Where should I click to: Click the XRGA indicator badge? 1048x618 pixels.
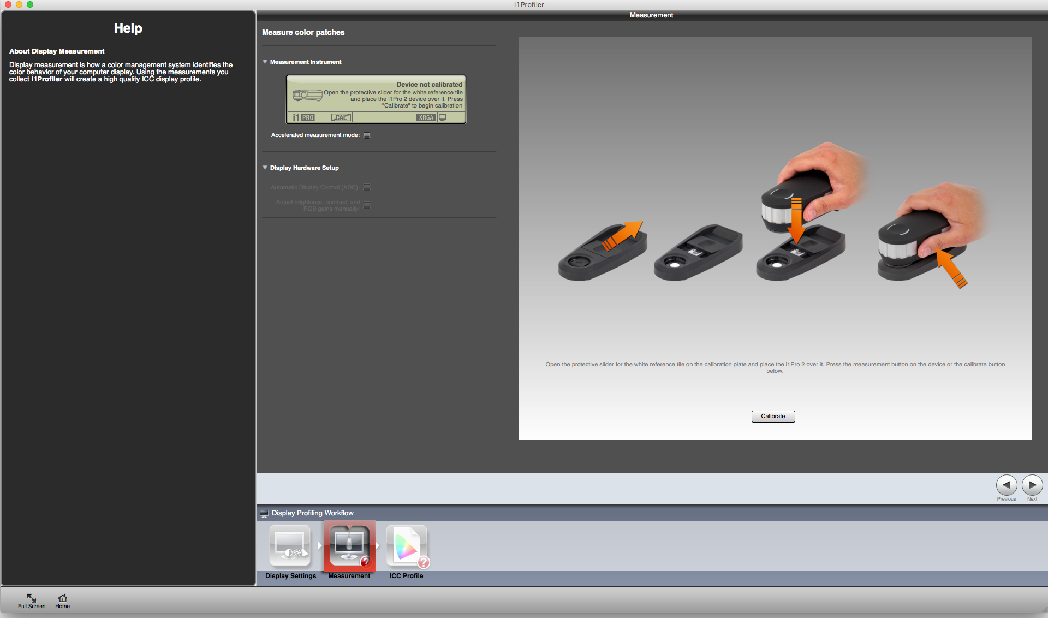pyautogui.click(x=426, y=117)
